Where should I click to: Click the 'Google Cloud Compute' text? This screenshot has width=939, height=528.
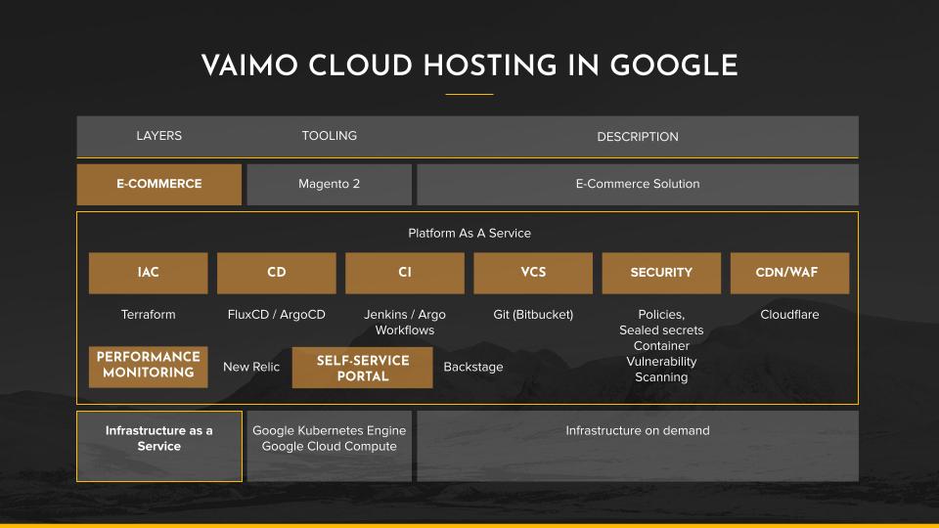[330, 446]
